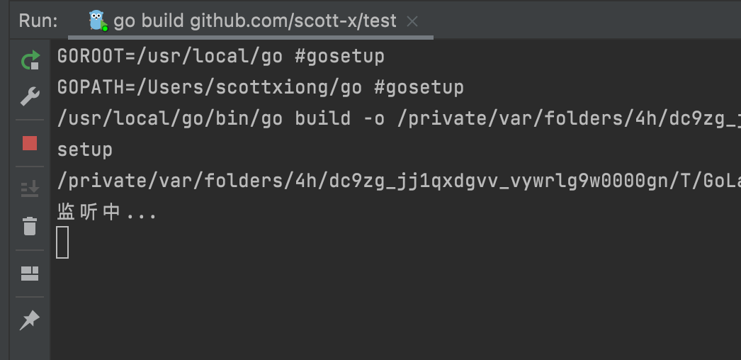This screenshot has width=741, height=360.
Task: Select the go build github.com/scott-x/test tab
Action: coord(251,21)
